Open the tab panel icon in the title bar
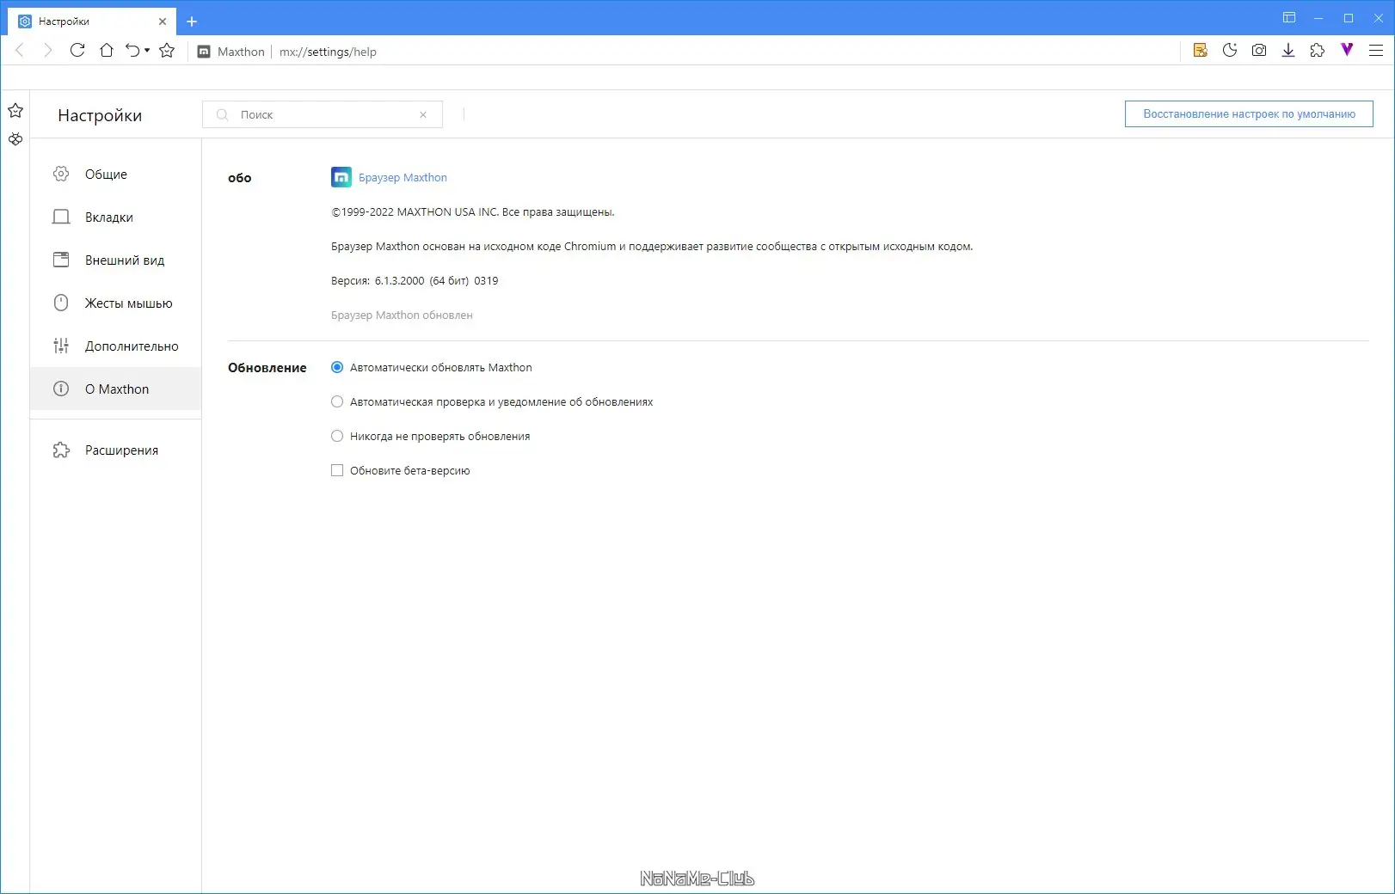 coord(1289,18)
